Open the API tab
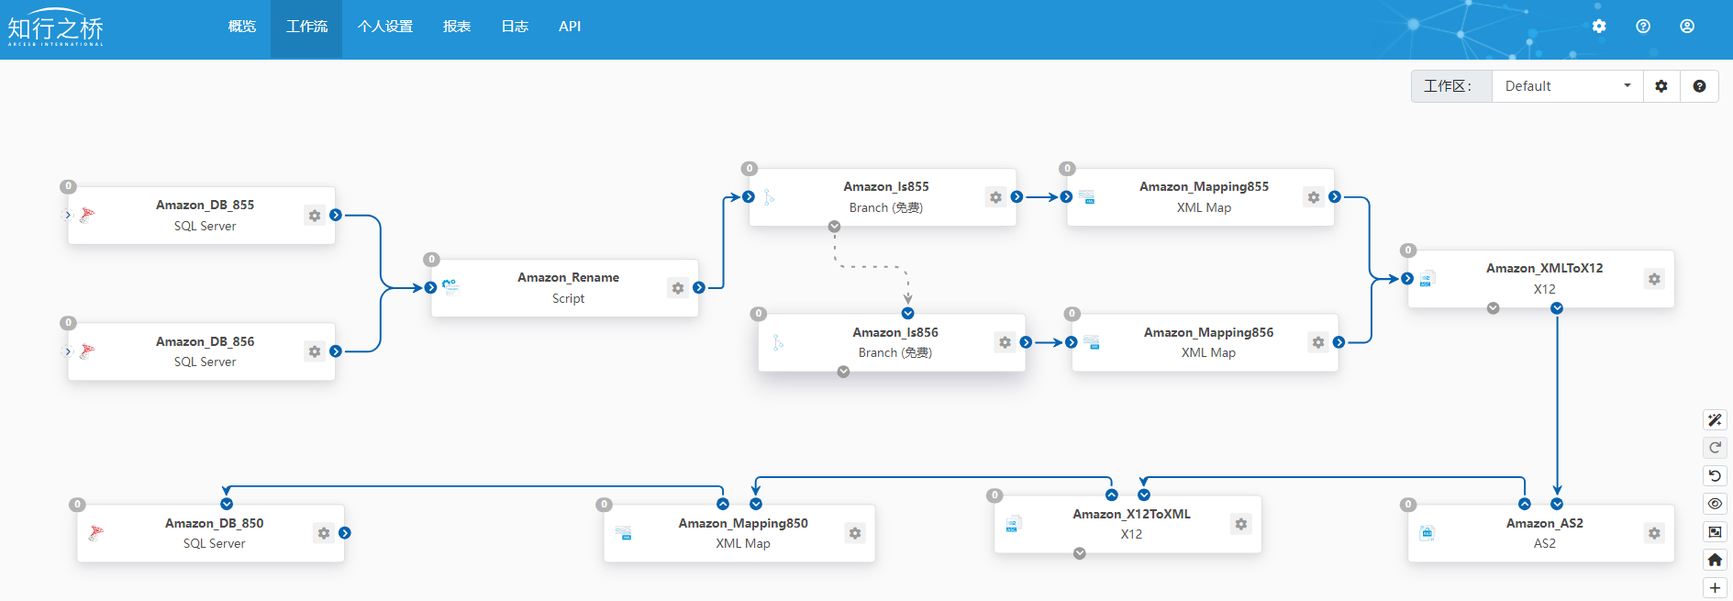The width and height of the screenshot is (1733, 601). coord(570,27)
